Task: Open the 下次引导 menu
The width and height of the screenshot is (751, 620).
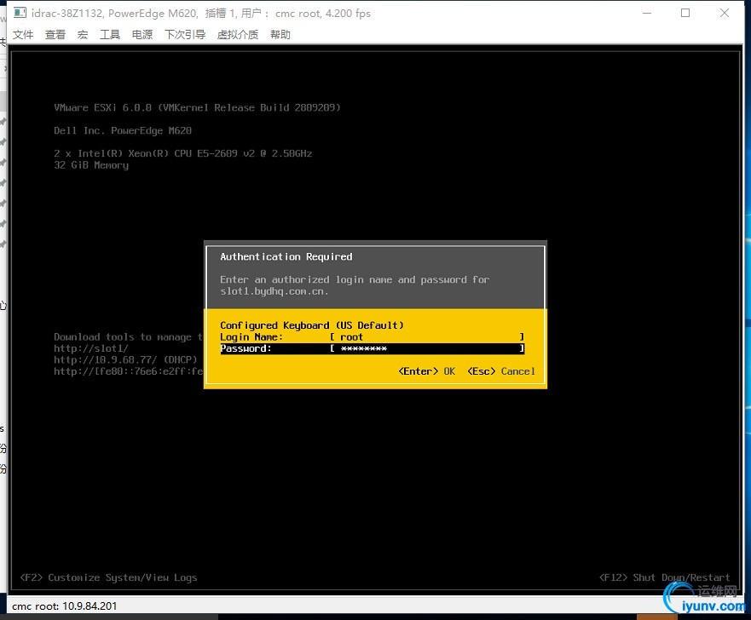Action: click(185, 34)
